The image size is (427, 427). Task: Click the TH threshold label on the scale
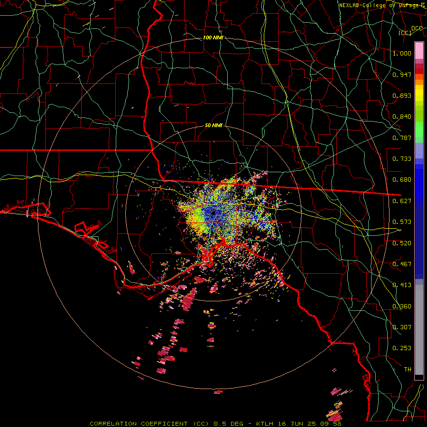pyautogui.click(x=408, y=370)
